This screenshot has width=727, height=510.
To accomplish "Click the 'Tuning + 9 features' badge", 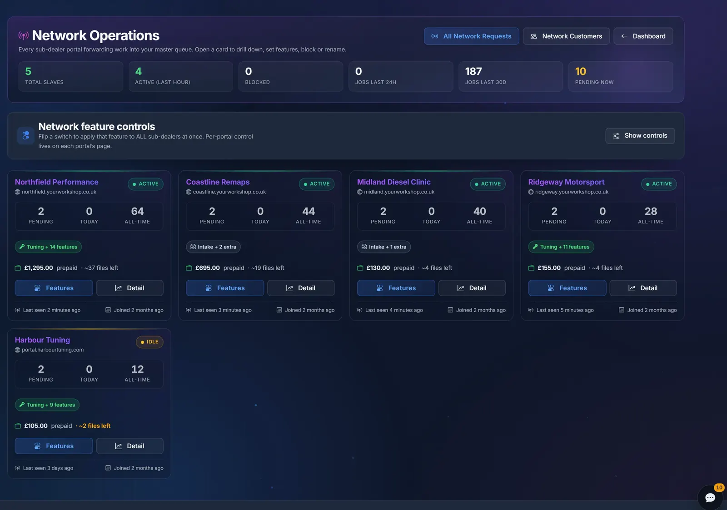I will [x=47, y=405].
